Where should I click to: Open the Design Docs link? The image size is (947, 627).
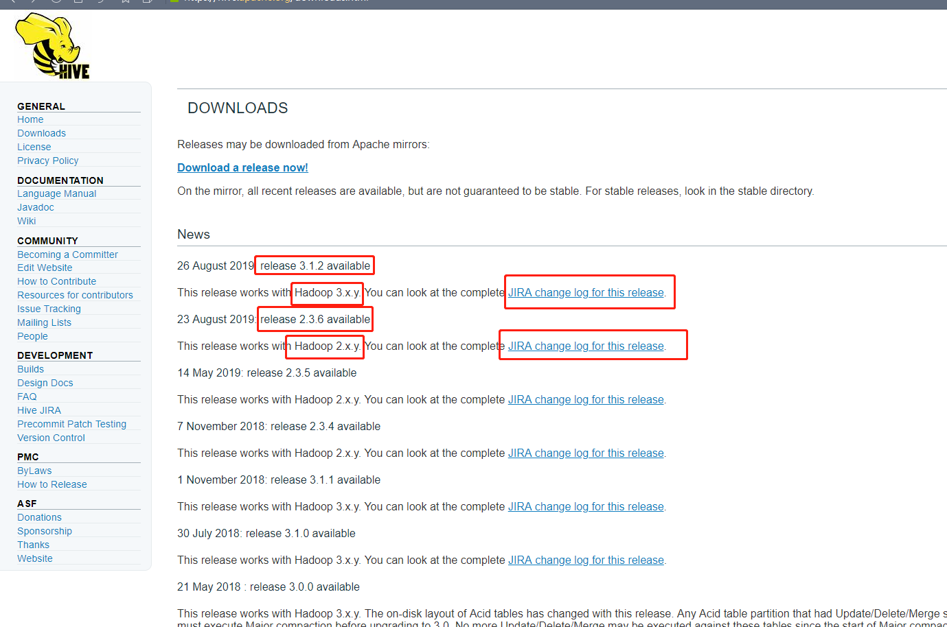tap(45, 383)
